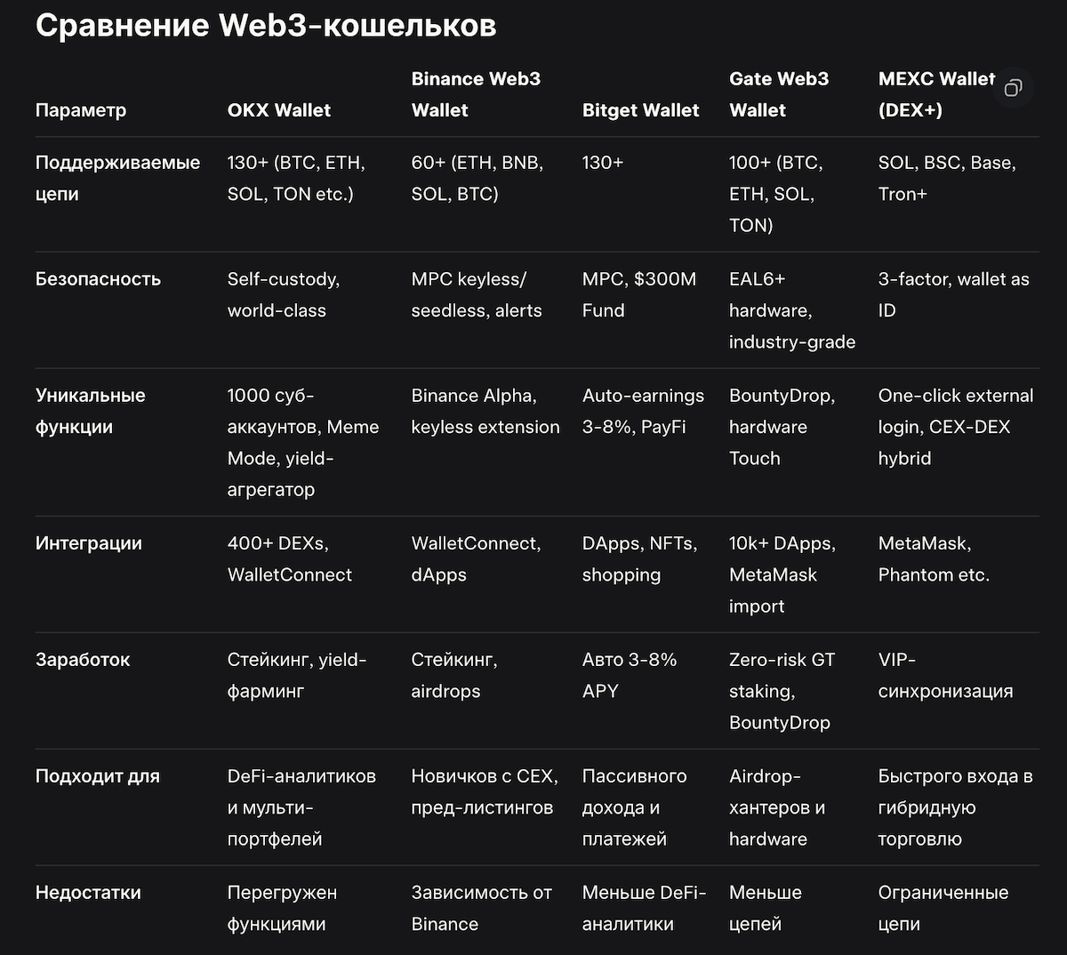Select the 'MEXC Wallet (DEX+)' column header
This screenshot has height=955, width=1067.
pyautogui.click(x=936, y=94)
